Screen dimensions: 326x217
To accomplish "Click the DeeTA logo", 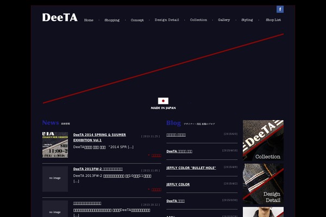I will click(60, 17).
